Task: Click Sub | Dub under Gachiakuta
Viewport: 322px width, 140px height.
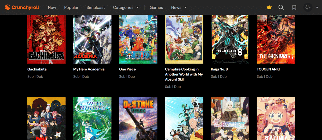Action: click(x=35, y=76)
